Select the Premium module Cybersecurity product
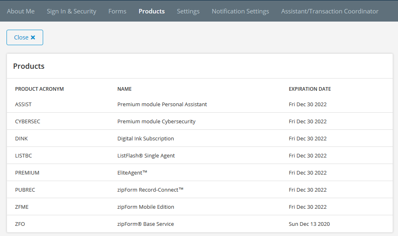This screenshot has width=398, height=236. 156,121
